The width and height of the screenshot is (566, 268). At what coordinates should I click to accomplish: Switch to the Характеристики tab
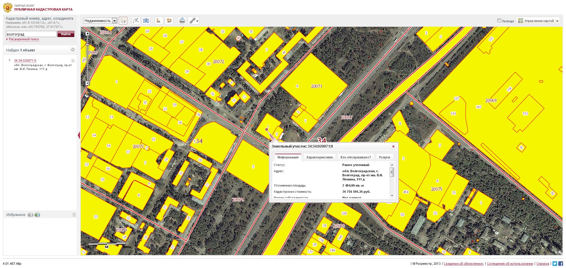319,157
